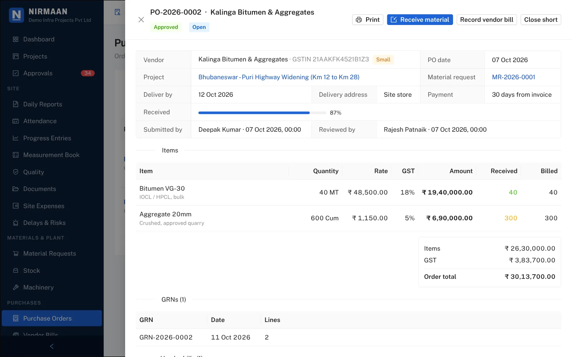Click the Attendance calendar icon

15,121
